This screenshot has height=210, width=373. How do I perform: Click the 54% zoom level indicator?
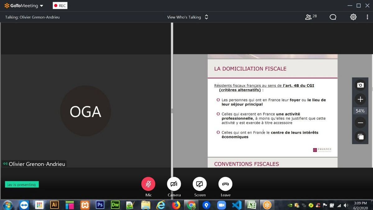tap(360, 111)
